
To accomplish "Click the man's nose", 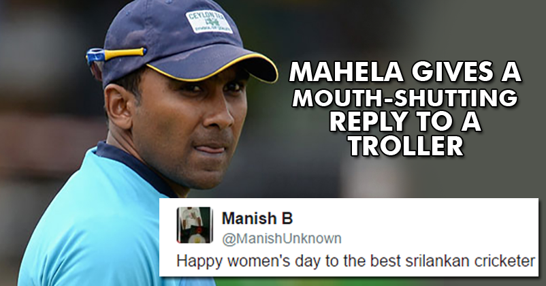I will tap(216, 116).
